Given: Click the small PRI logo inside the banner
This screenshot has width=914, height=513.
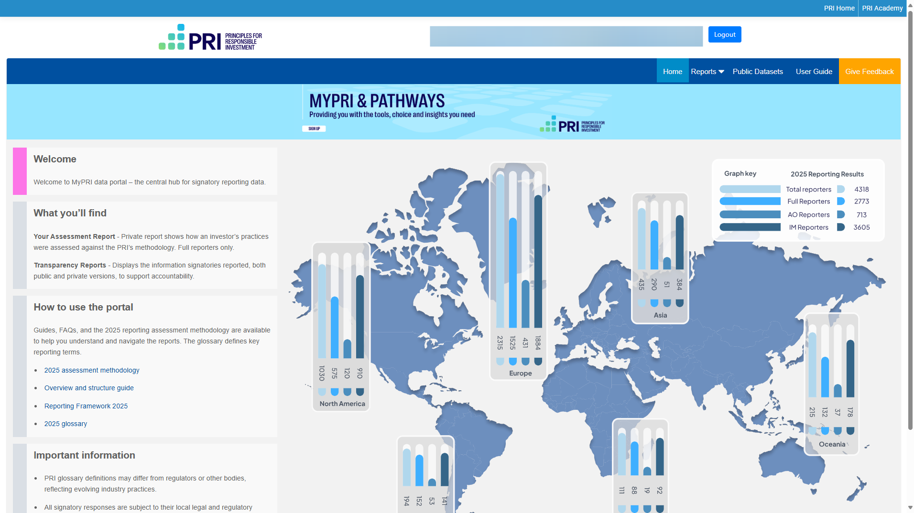Looking at the screenshot, I should tap(572, 124).
